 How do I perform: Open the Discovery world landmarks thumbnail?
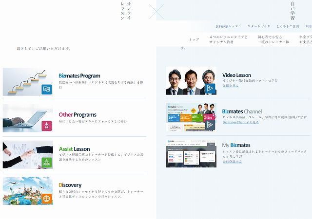[28, 191]
